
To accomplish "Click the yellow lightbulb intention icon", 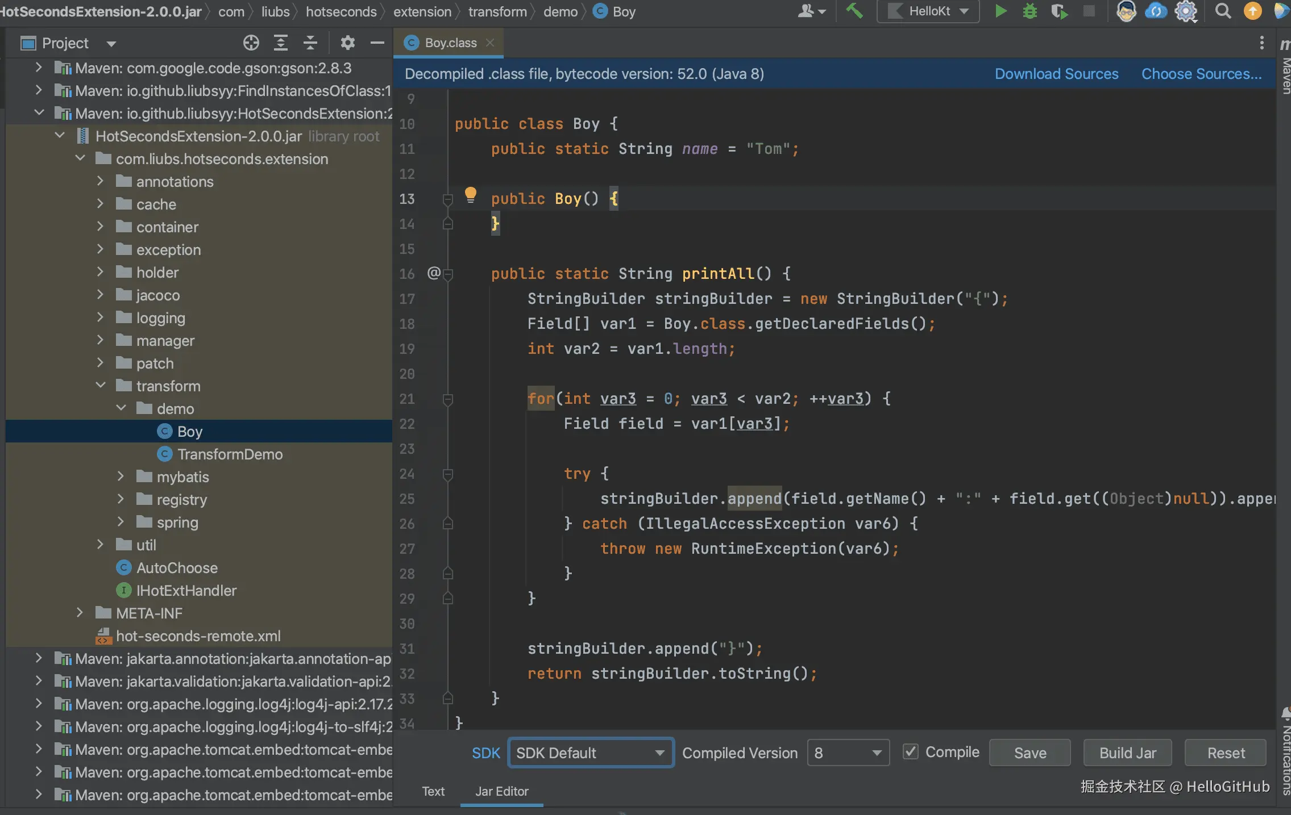I will pos(470,195).
